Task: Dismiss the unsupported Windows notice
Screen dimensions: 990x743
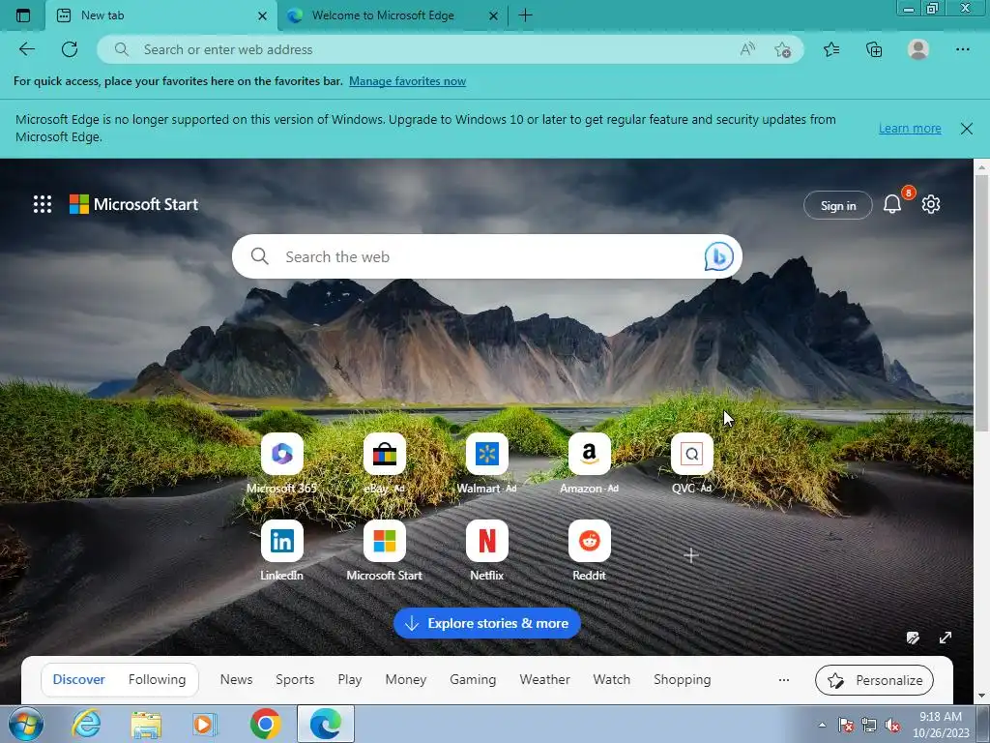Action: coord(966,129)
